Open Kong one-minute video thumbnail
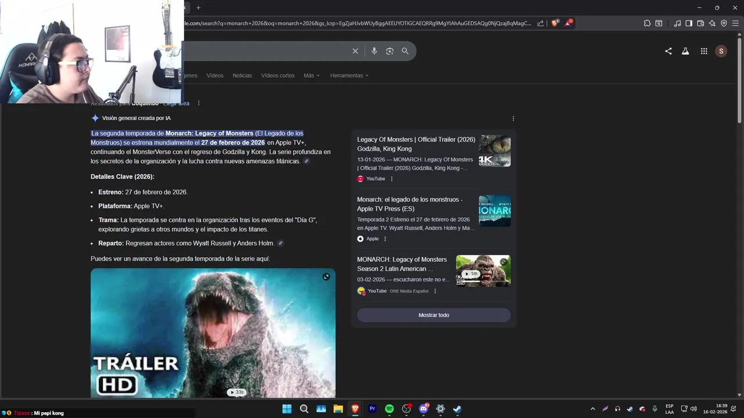Viewport: 744px width, 418px height. [483, 271]
